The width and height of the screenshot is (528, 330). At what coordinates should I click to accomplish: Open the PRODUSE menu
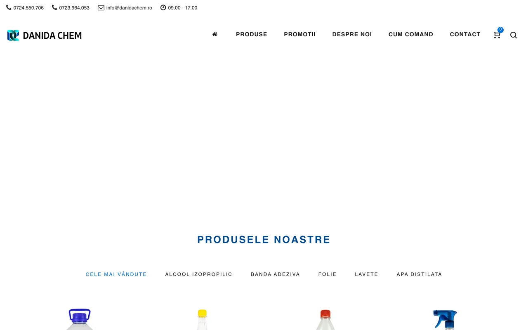click(x=252, y=34)
